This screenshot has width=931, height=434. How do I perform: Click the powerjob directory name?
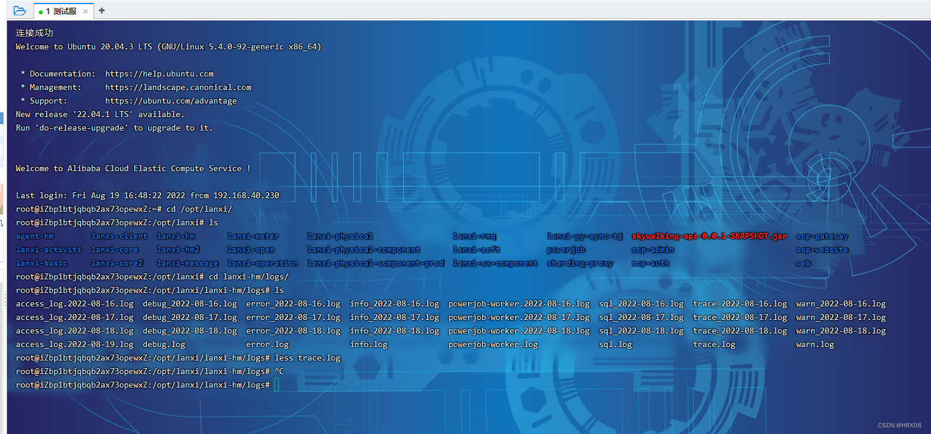(x=566, y=249)
